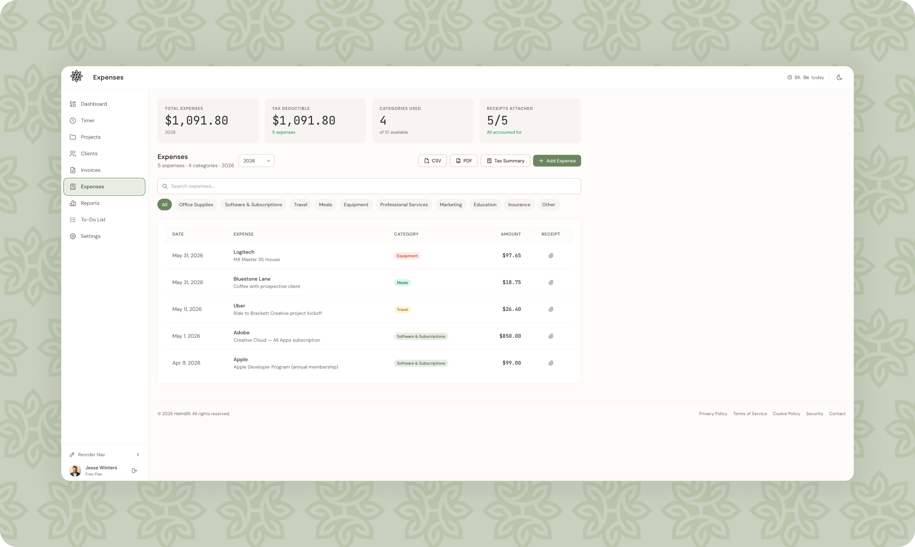Open the Tax Summary

(x=505, y=161)
